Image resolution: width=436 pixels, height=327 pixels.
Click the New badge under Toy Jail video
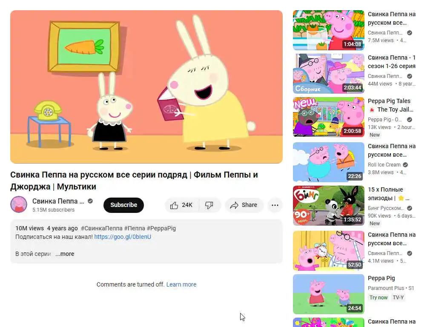(374, 135)
